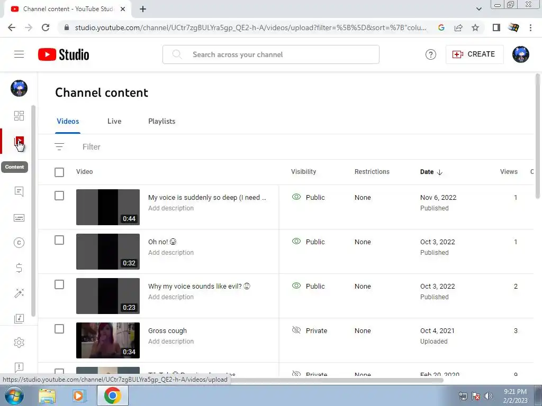
Task: Click the Public visibility of 'Oh no!' video
Action: coord(309,242)
